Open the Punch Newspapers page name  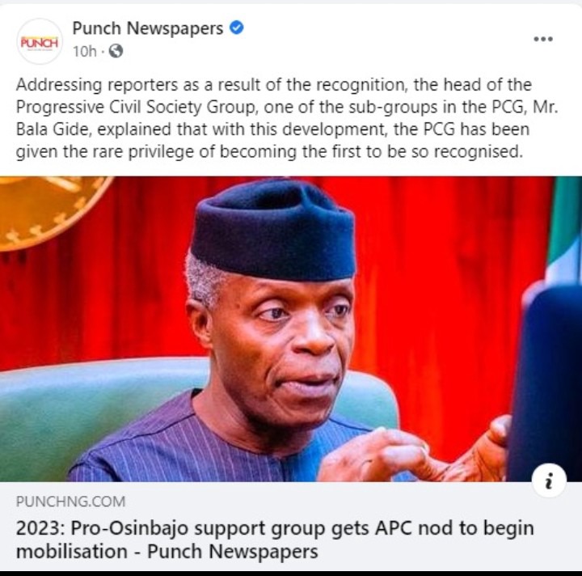(x=148, y=28)
